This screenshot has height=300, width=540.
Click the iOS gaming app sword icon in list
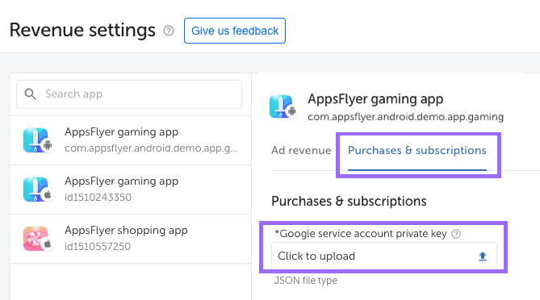pos(37,190)
